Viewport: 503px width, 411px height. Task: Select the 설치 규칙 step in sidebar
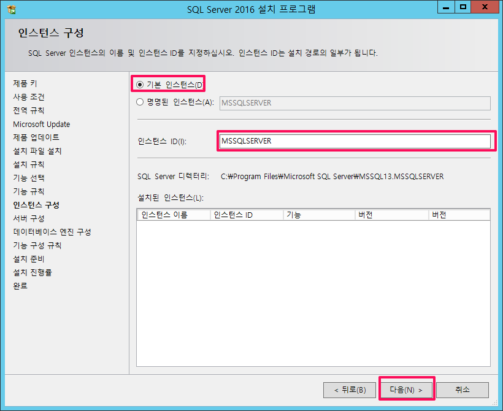coord(29,164)
